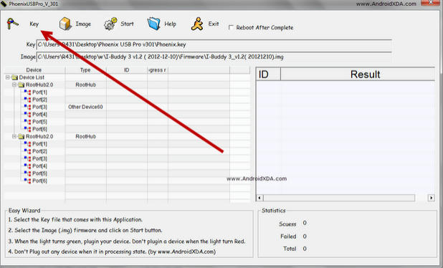Click Result panel scroll right arrow

[x=431, y=198]
